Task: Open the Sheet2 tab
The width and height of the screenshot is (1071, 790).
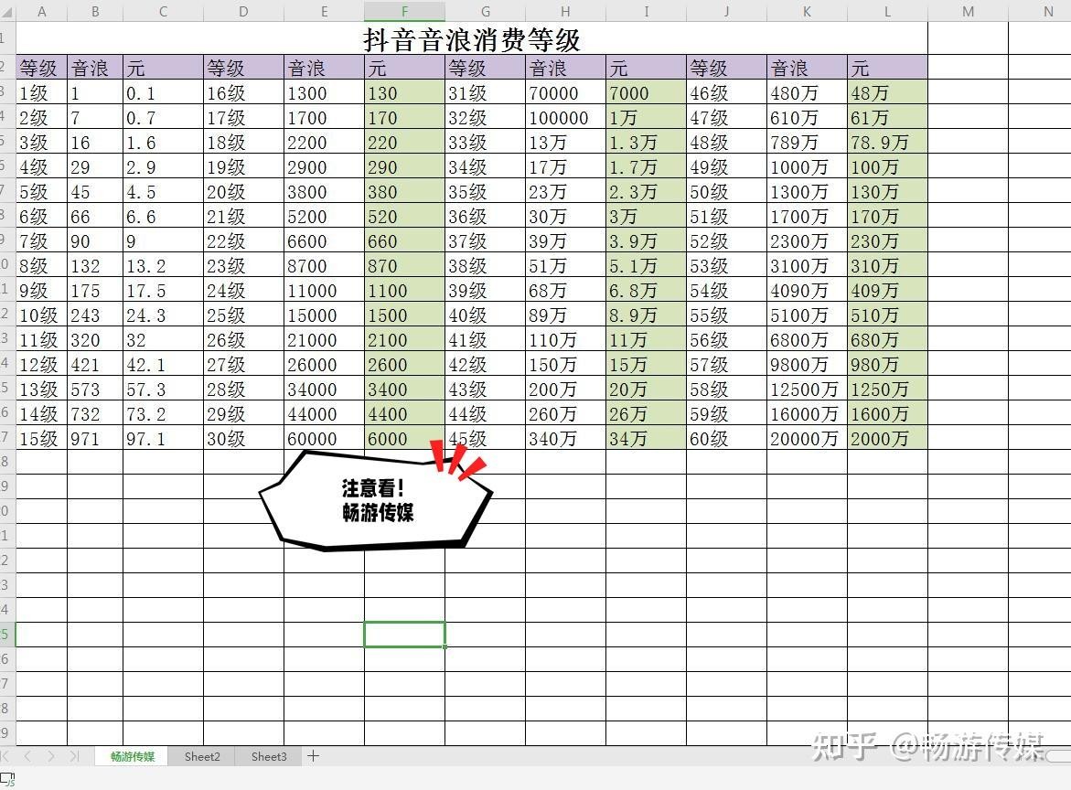Action: 202,756
